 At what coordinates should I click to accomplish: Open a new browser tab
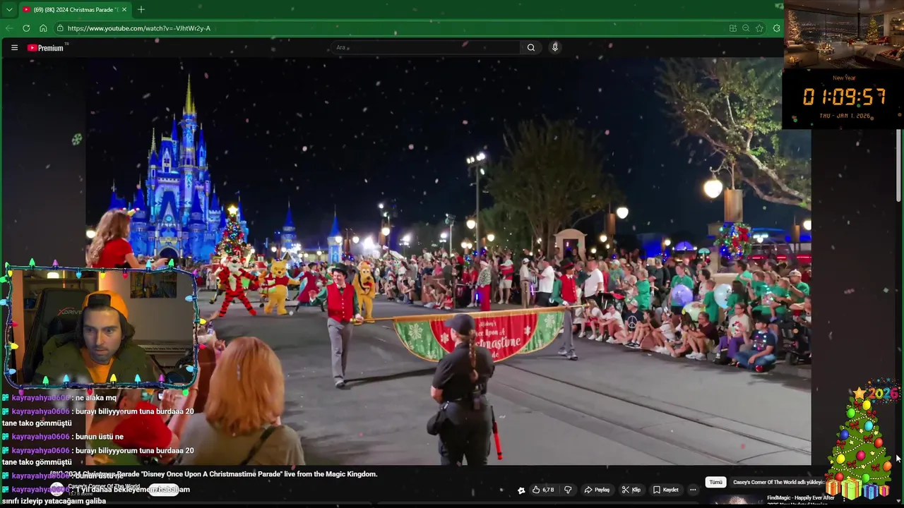[x=141, y=9]
